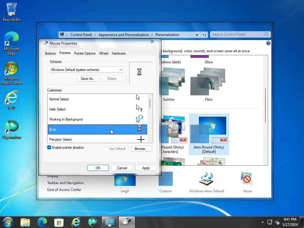Viewport: 304px width, 228px height.
Task: Select Aero Round (Shiny) [Default] theme
Action: tap(209, 134)
